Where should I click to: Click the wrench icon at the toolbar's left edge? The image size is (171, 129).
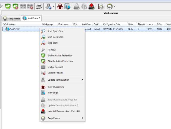(x=1, y=6)
